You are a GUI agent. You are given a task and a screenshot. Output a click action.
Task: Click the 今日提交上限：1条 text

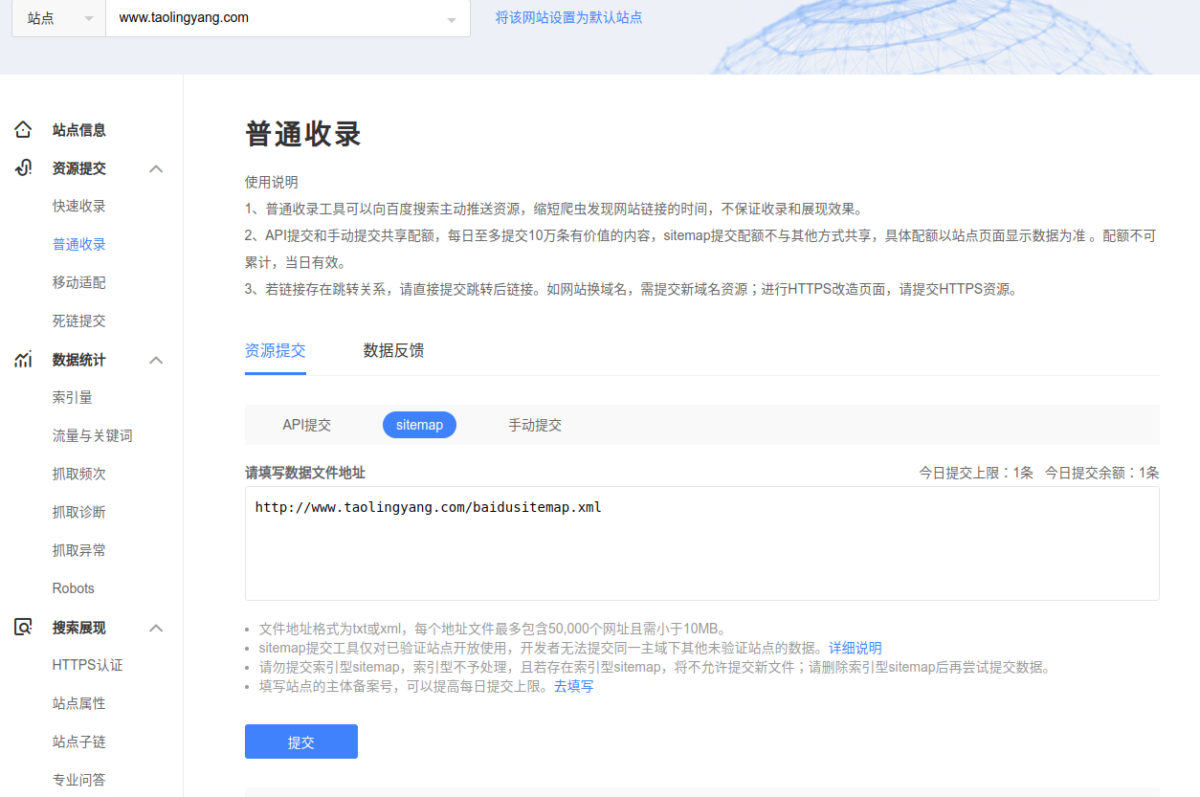pos(976,473)
